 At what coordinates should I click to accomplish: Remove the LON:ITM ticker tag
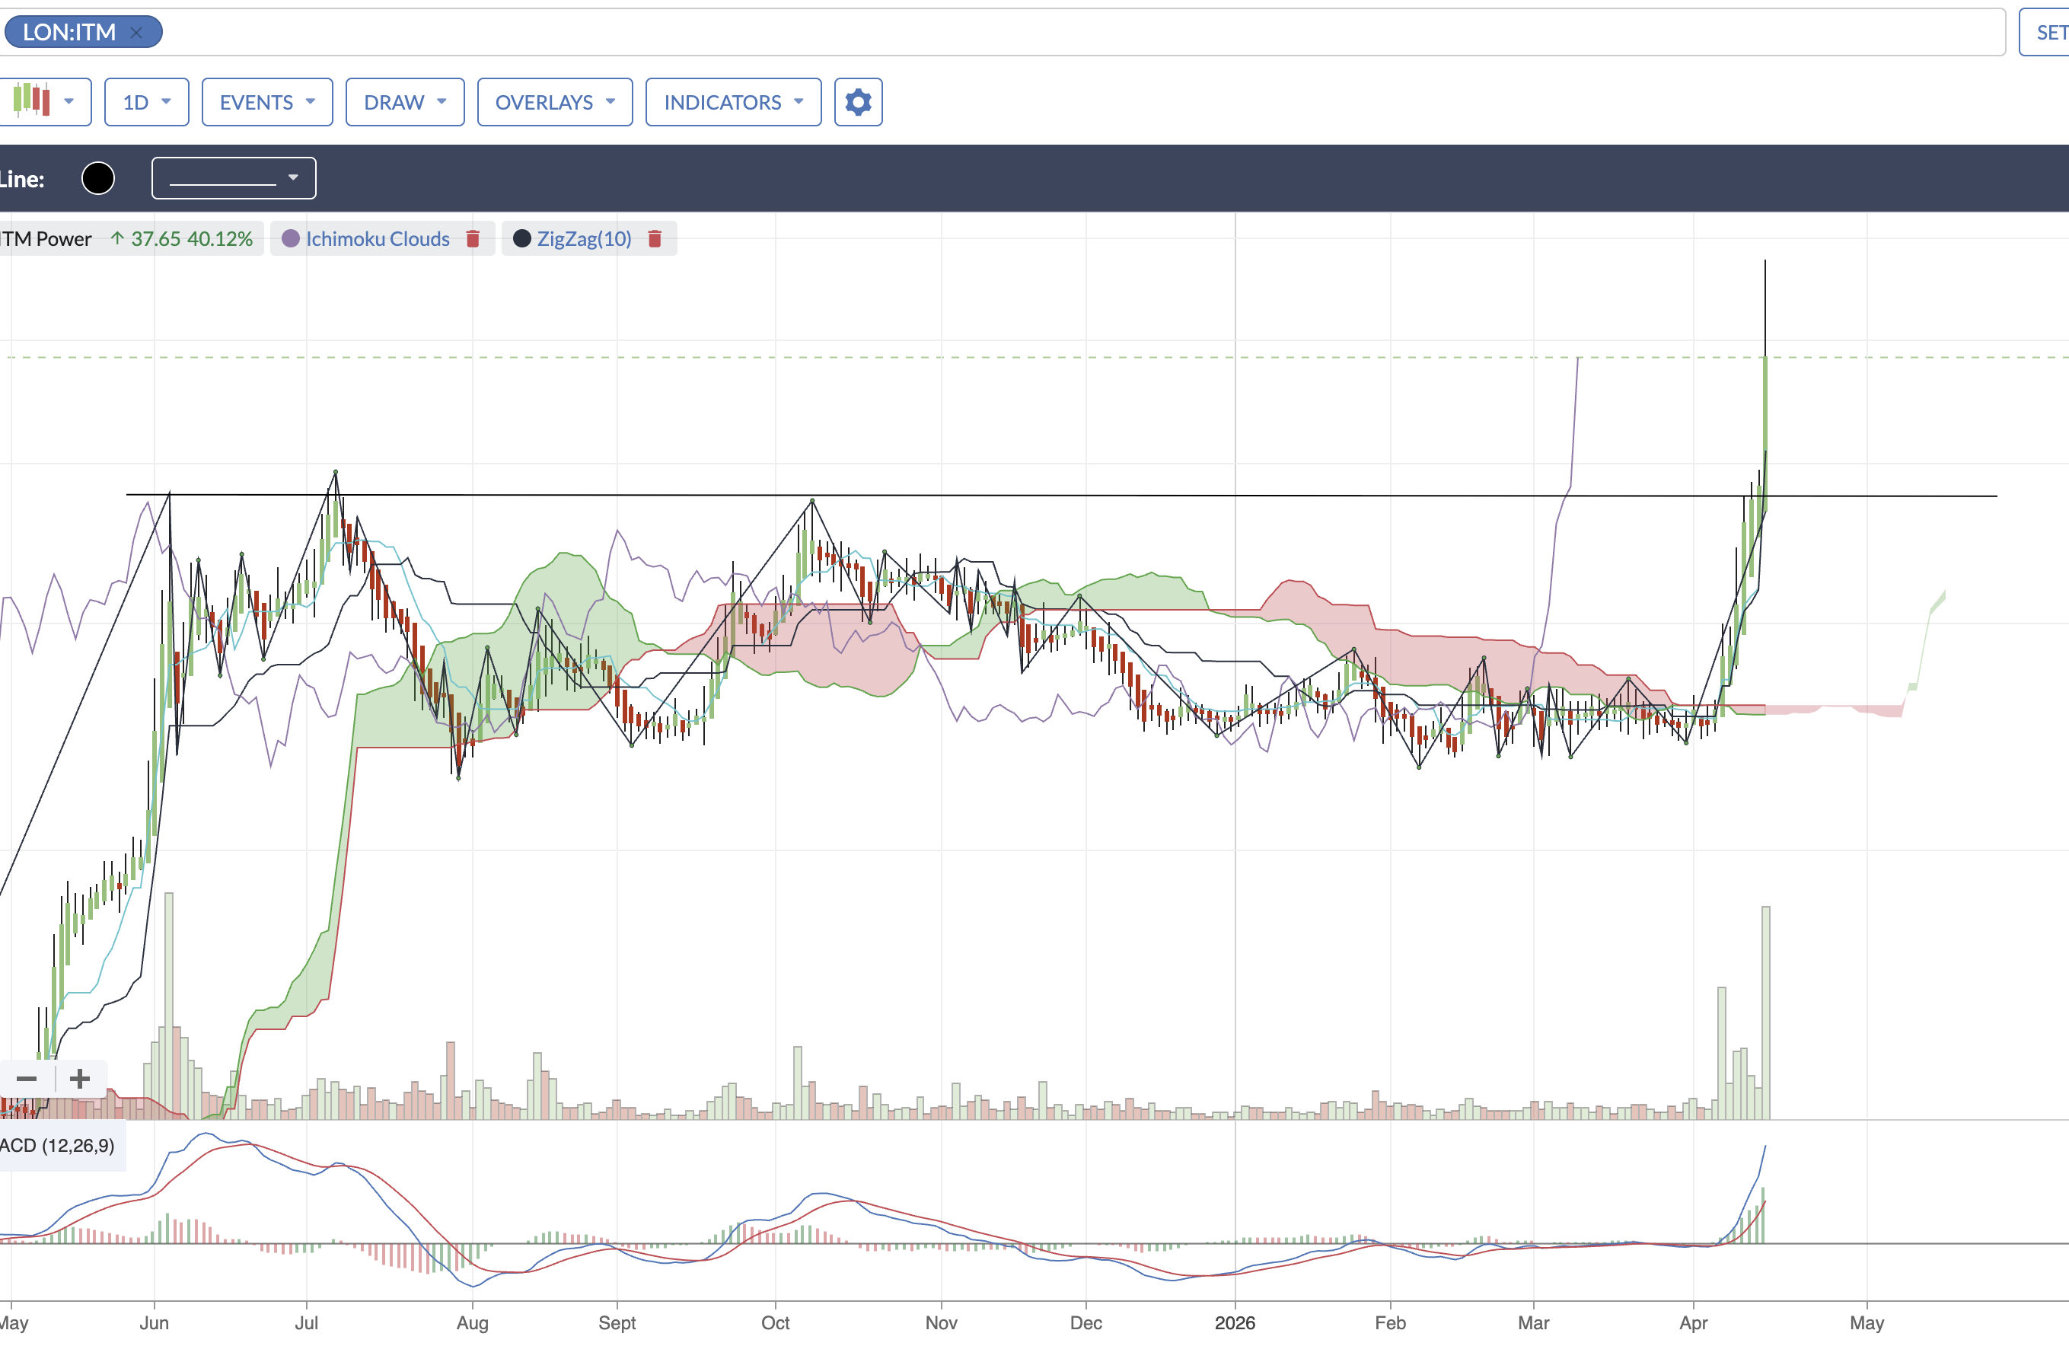tap(135, 32)
